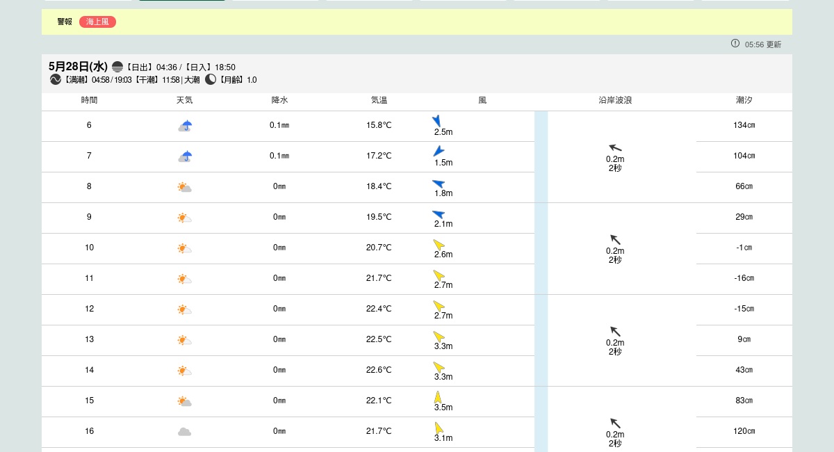Click the 134cm tide value
The width and height of the screenshot is (834, 452).
(x=744, y=125)
